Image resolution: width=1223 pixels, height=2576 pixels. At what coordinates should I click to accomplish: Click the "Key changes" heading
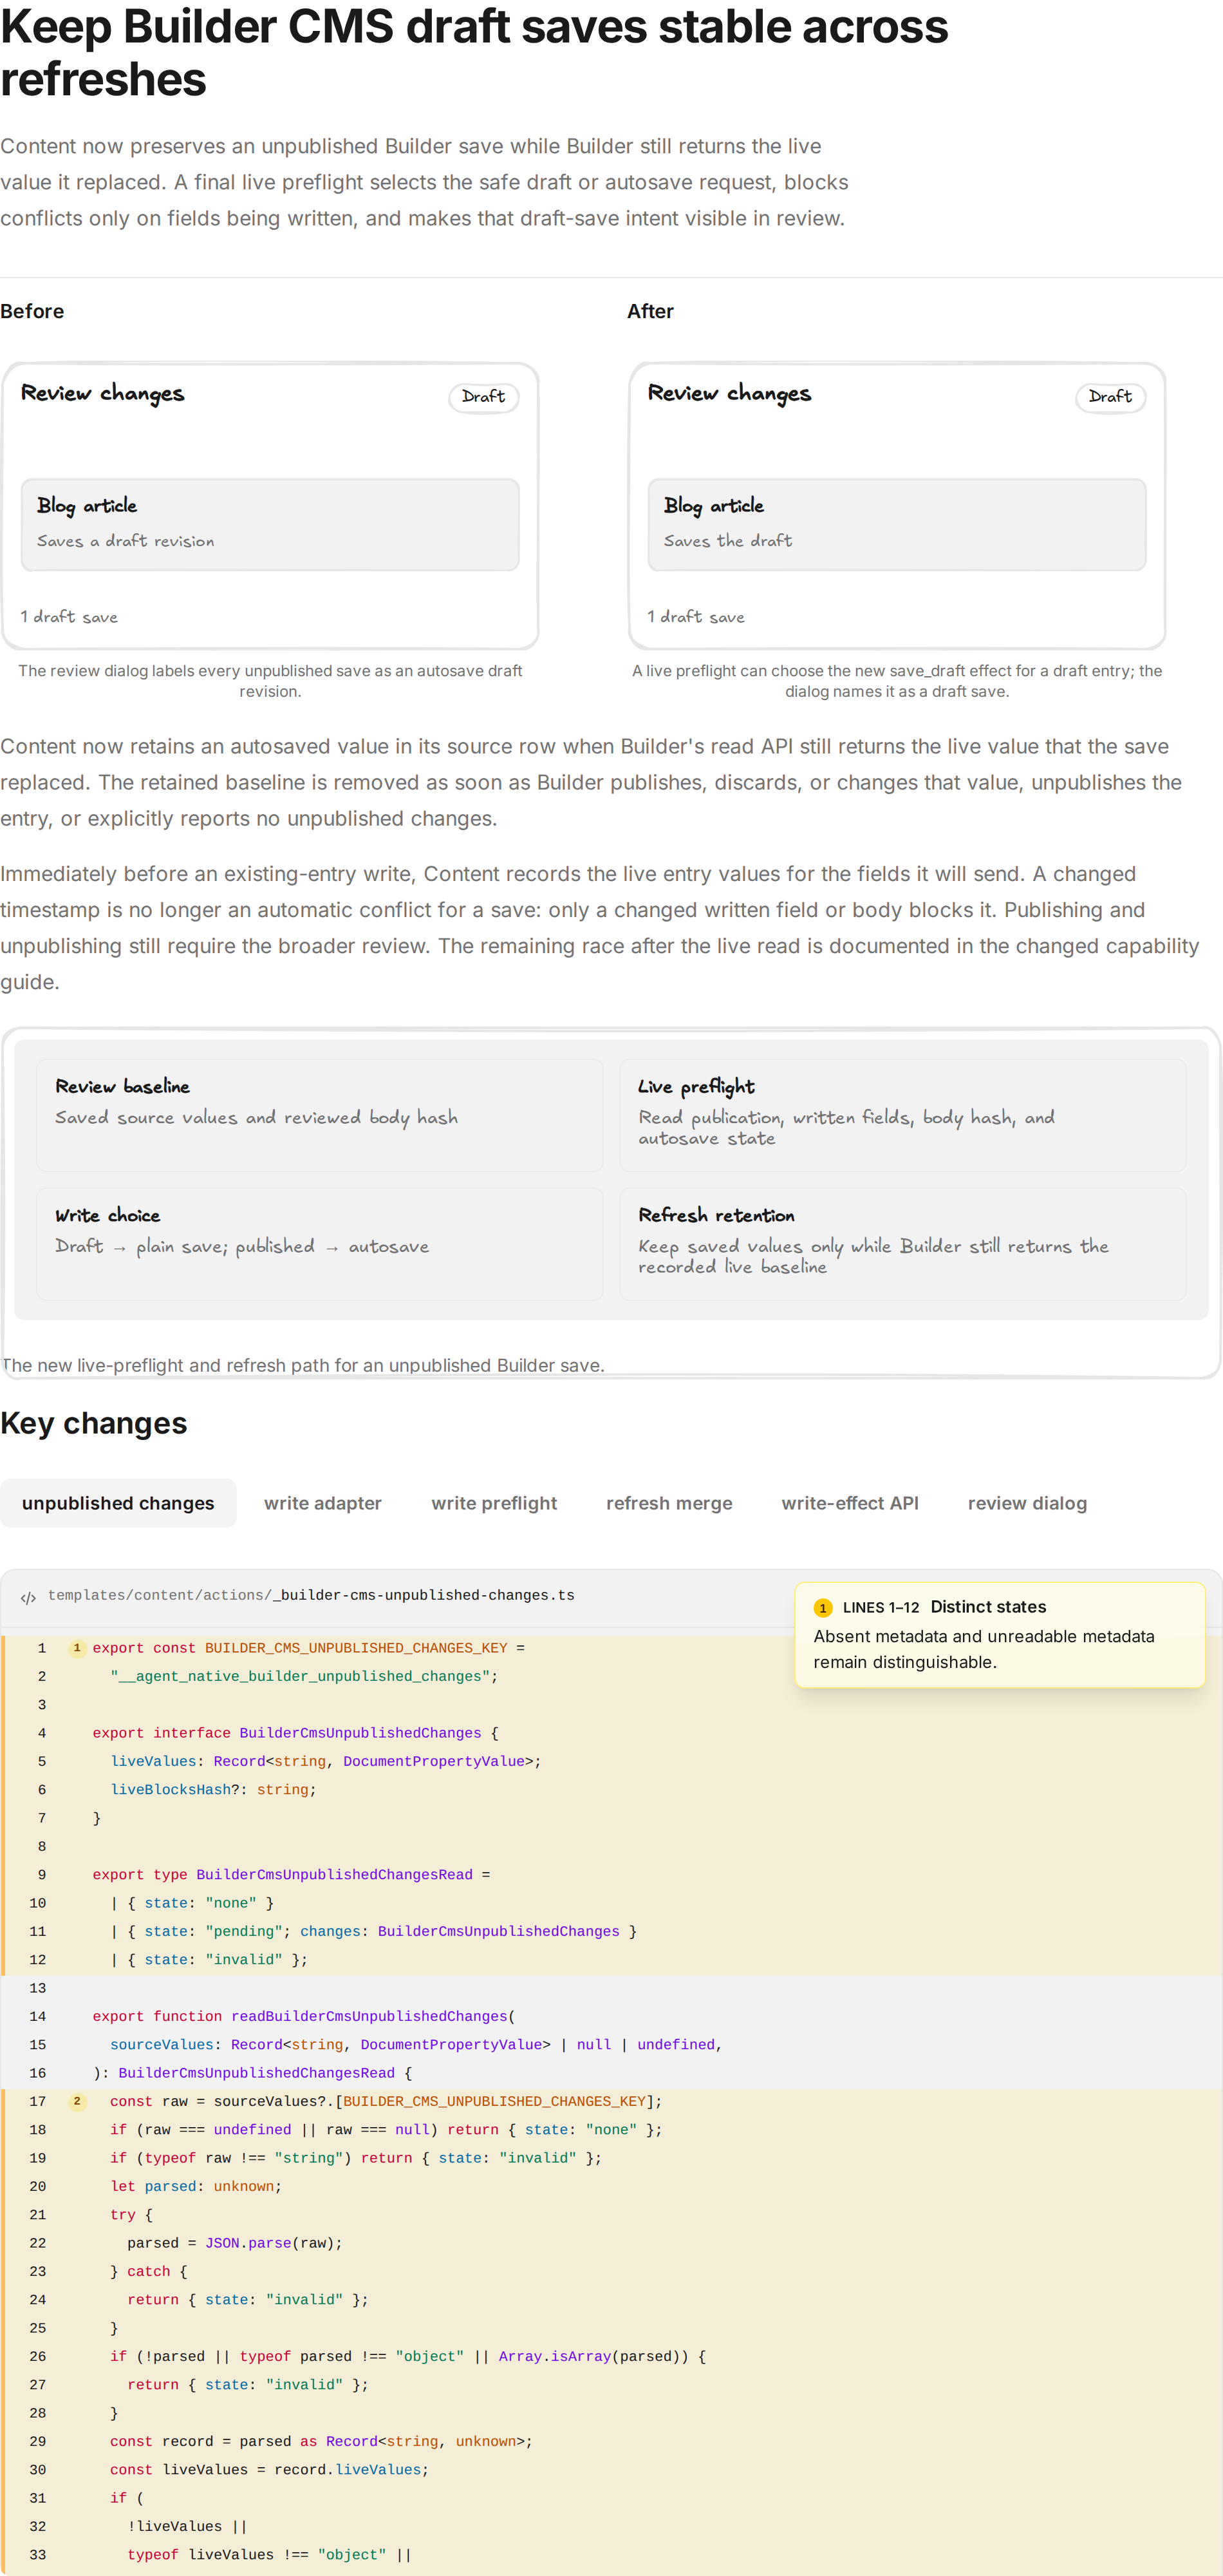pos(94,1423)
